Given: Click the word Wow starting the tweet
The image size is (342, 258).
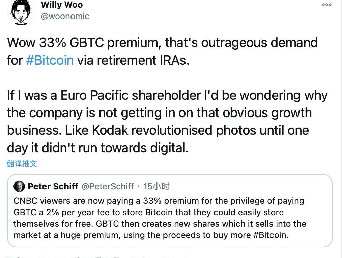Looking at the screenshot, I should (21, 43).
